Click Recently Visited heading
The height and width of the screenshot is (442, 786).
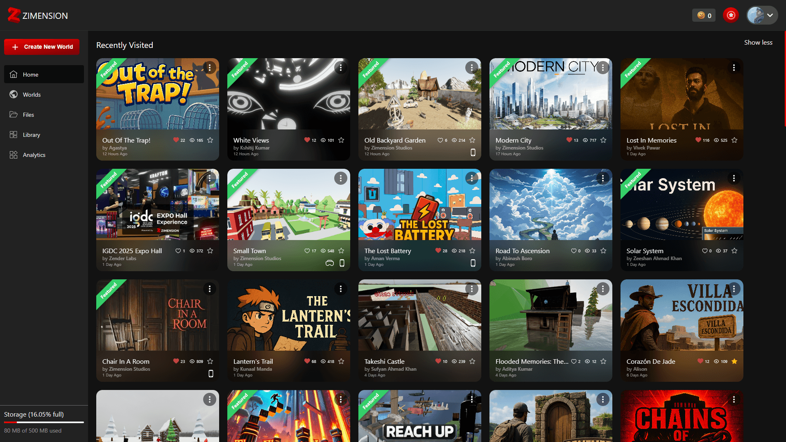pos(125,45)
